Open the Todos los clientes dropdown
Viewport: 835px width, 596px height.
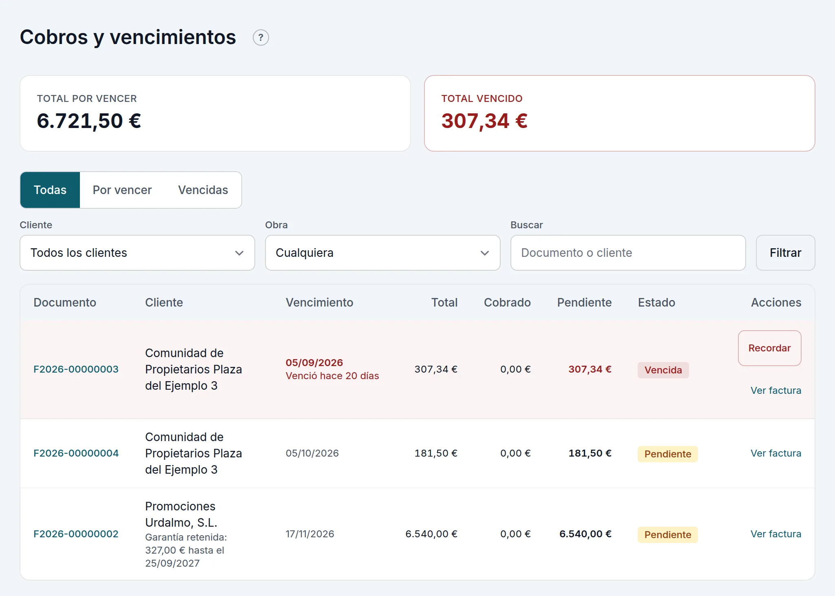(137, 253)
